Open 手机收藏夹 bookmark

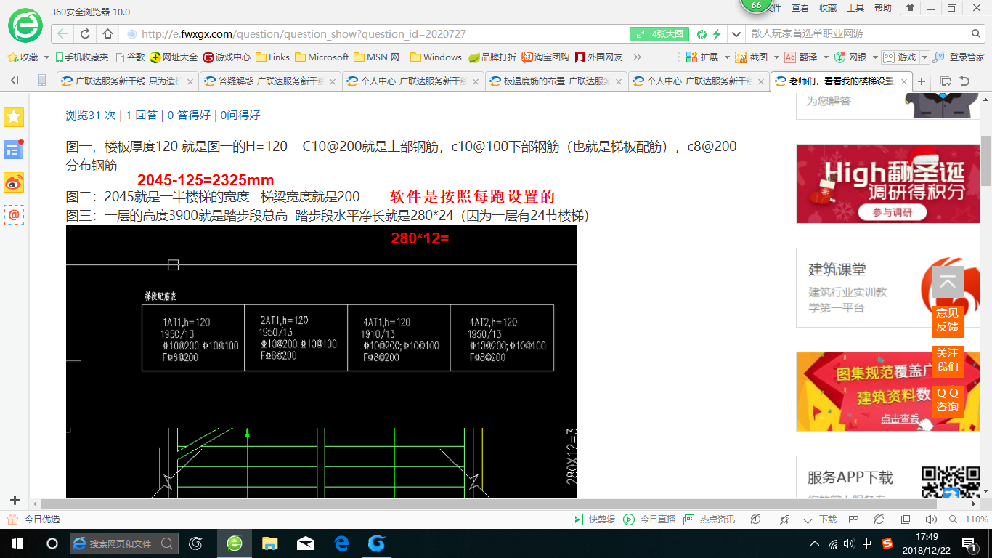pos(81,57)
